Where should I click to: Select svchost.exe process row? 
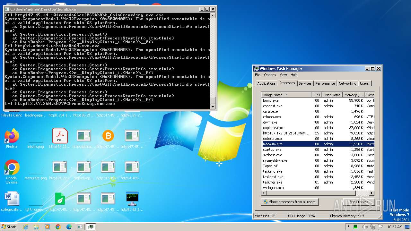click(x=318, y=155)
